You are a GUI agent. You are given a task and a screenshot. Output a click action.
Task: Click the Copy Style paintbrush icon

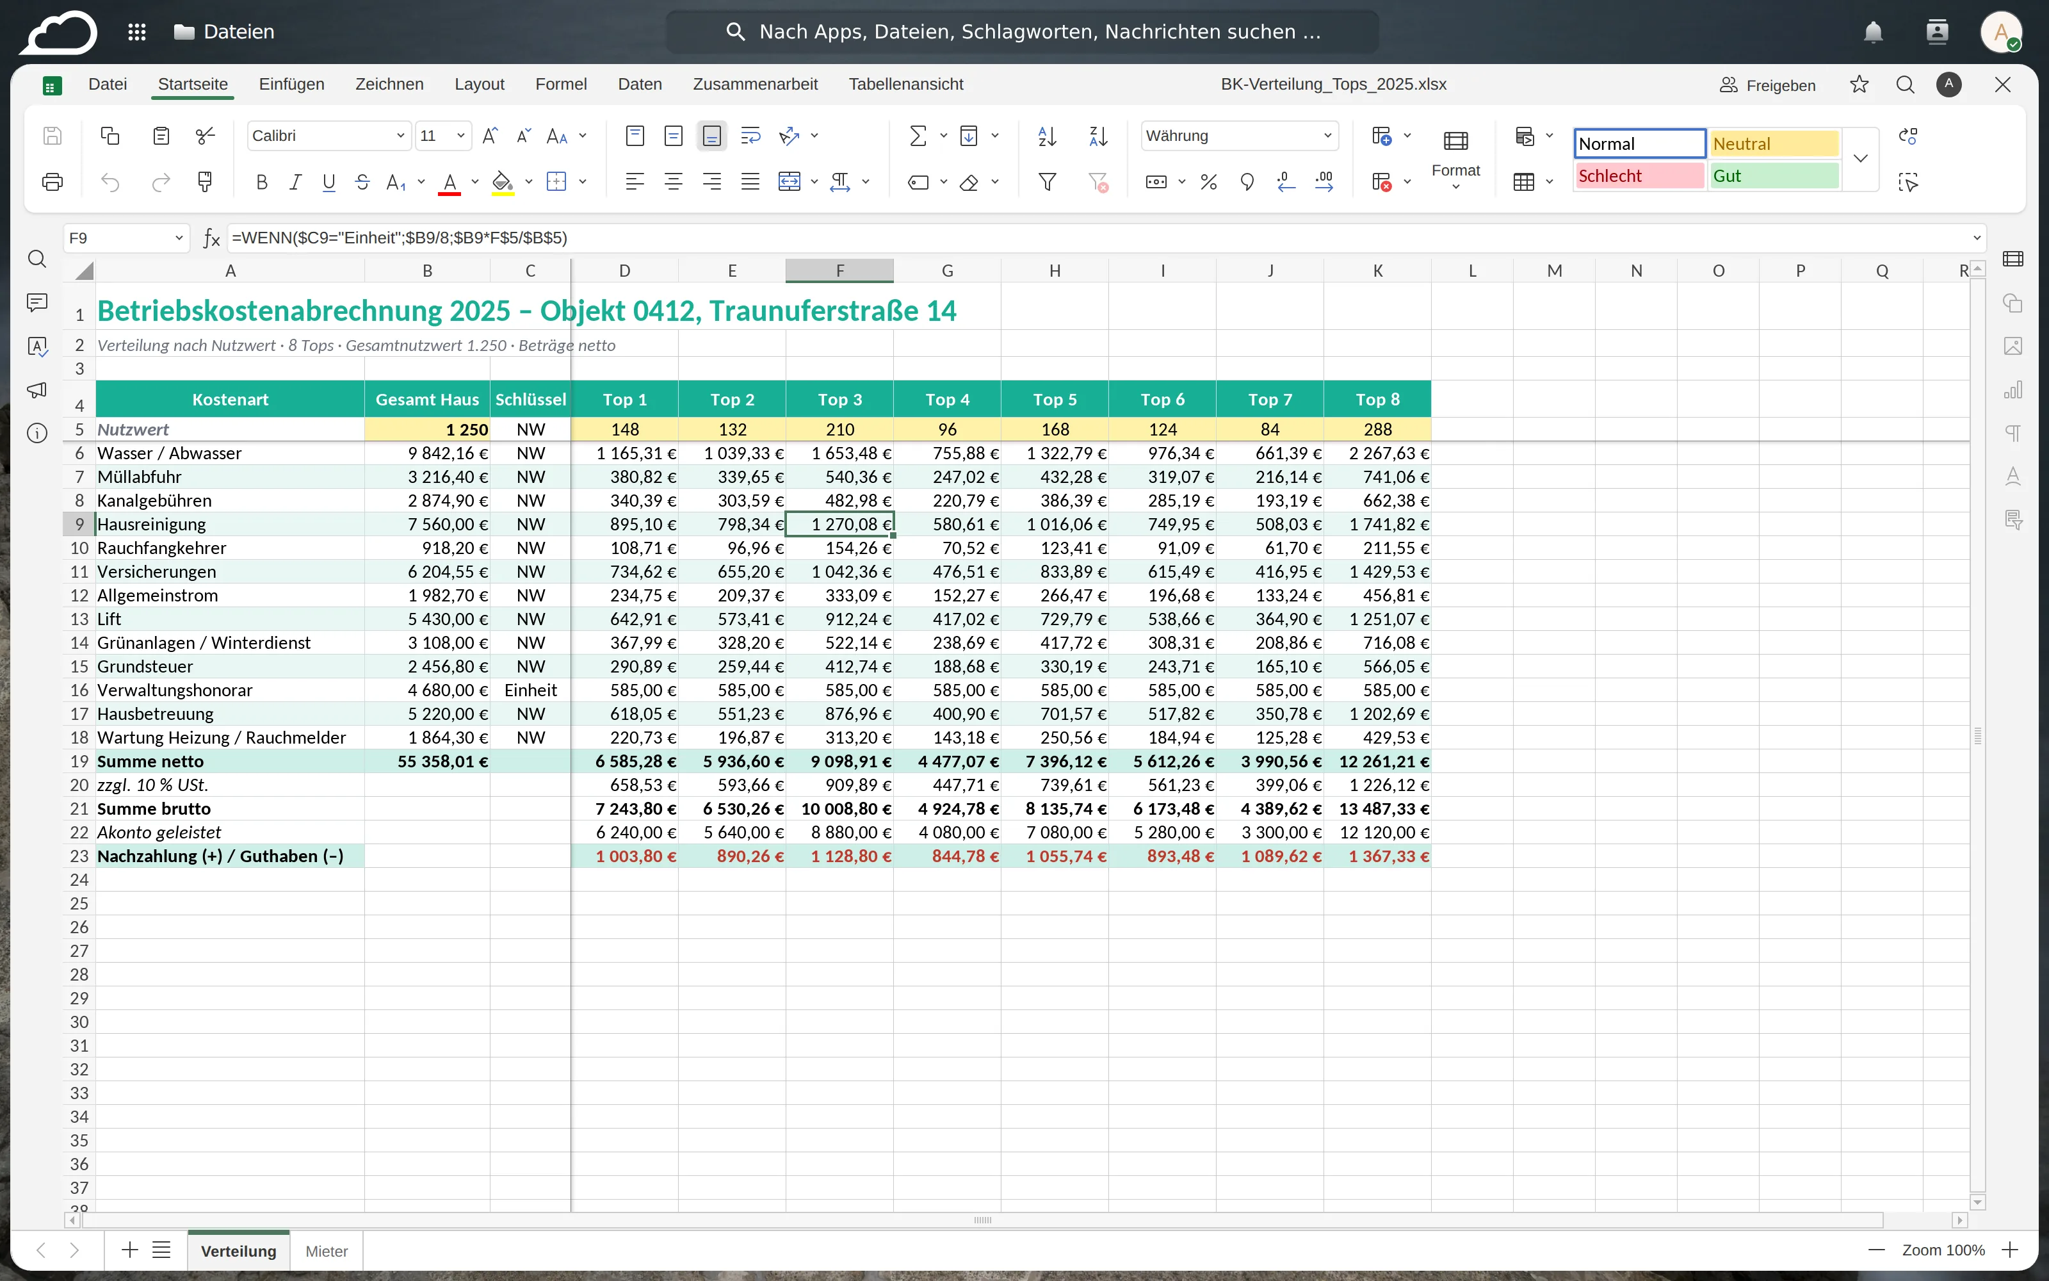coord(205,182)
